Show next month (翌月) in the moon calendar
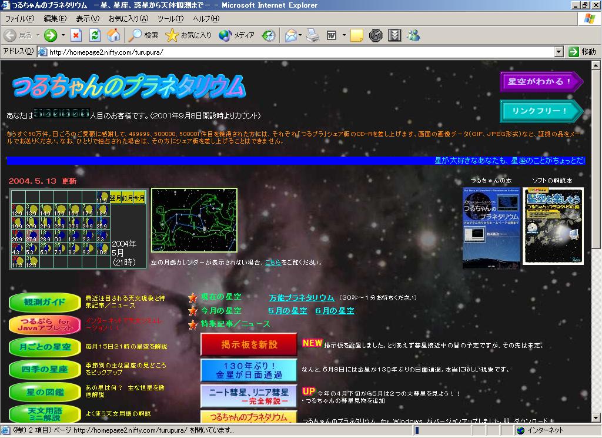 coord(115,198)
